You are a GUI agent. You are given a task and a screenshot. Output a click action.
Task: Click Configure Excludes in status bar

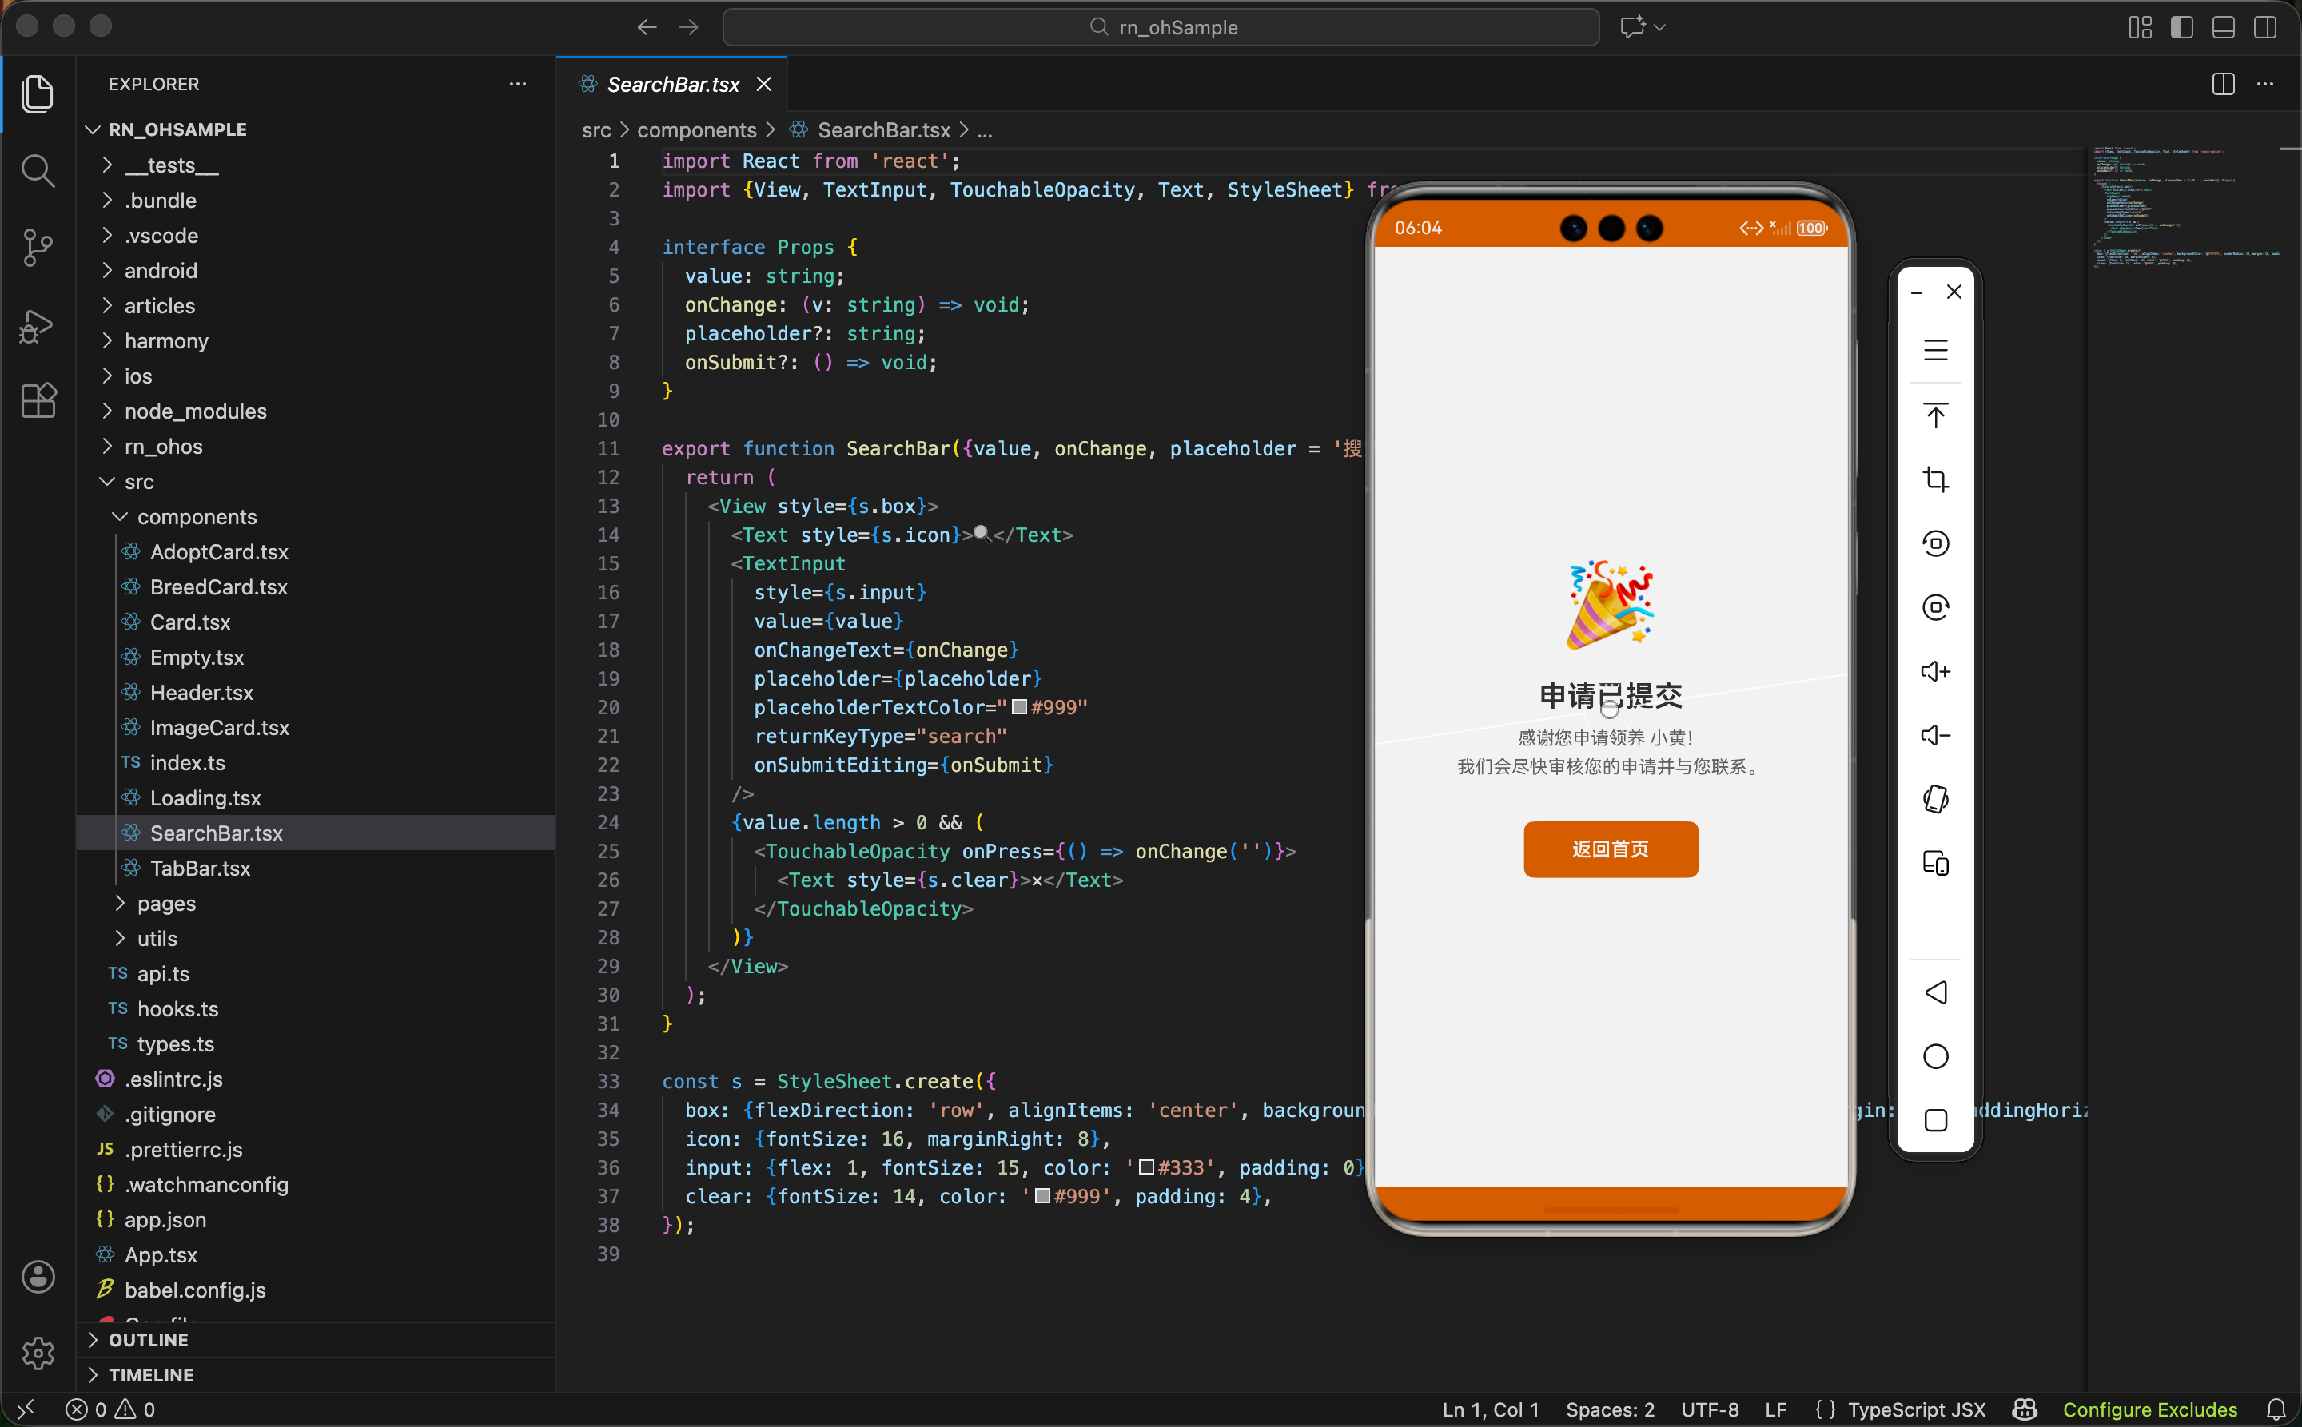click(x=2149, y=1409)
